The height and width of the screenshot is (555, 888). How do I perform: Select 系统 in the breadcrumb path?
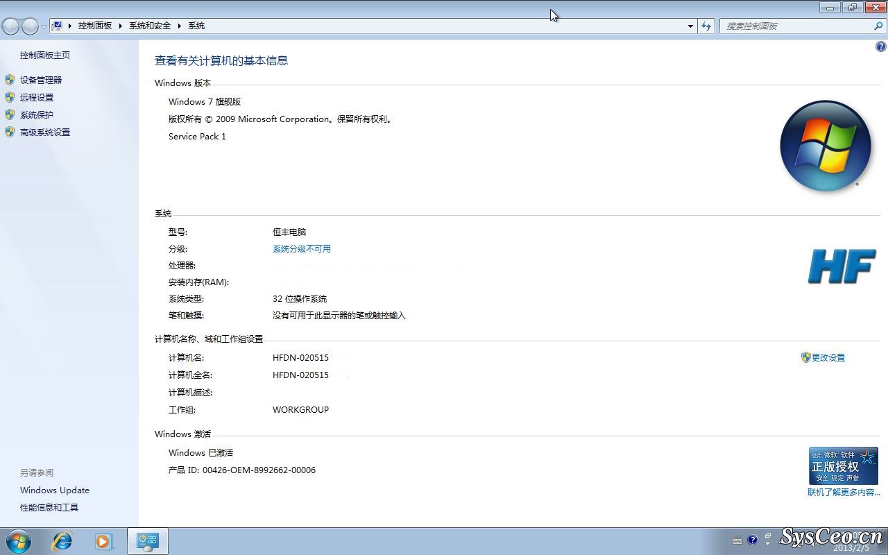coord(196,26)
